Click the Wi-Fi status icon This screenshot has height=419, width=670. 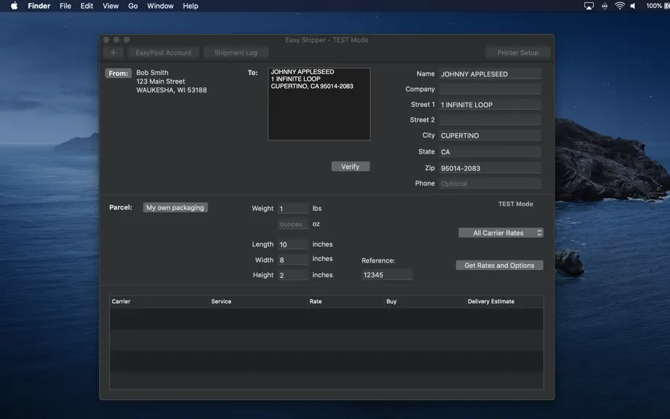(x=620, y=6)
